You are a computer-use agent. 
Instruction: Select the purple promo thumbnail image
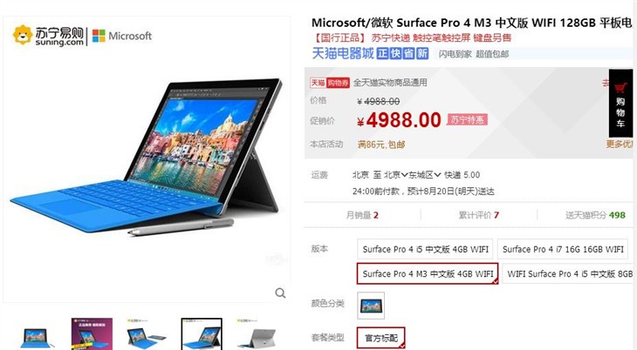tap(92, 334)
